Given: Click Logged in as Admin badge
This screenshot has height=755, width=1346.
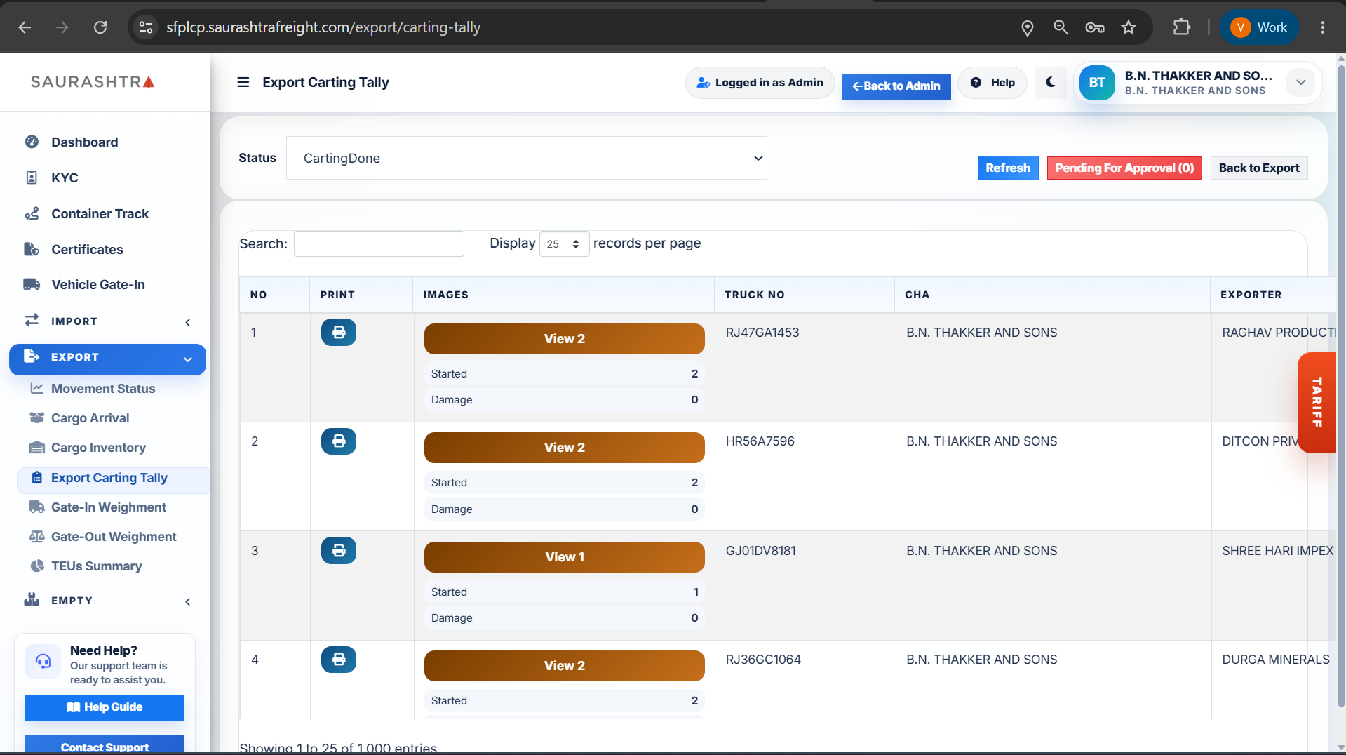Looking at the screenshot, I should [760, 83].
